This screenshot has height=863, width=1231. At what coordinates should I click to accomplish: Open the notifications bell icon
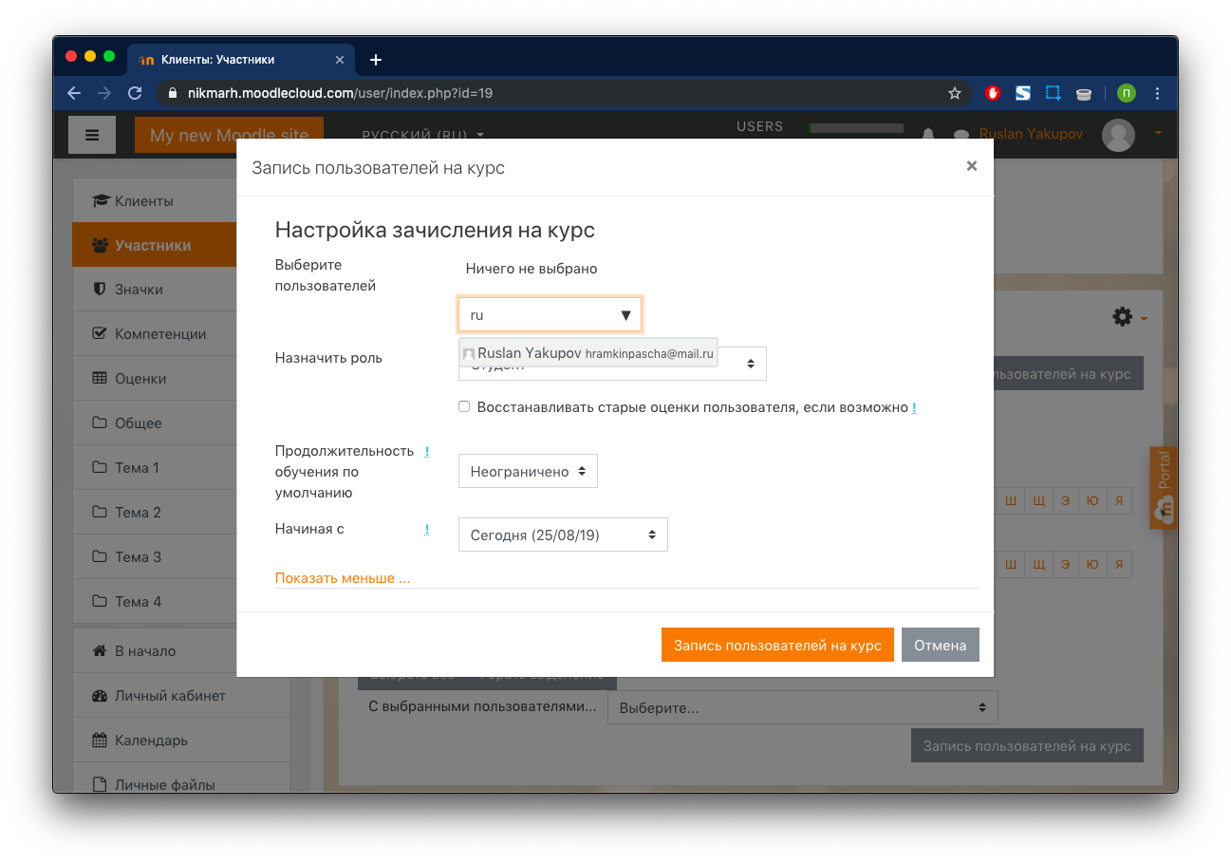[929, 135]
